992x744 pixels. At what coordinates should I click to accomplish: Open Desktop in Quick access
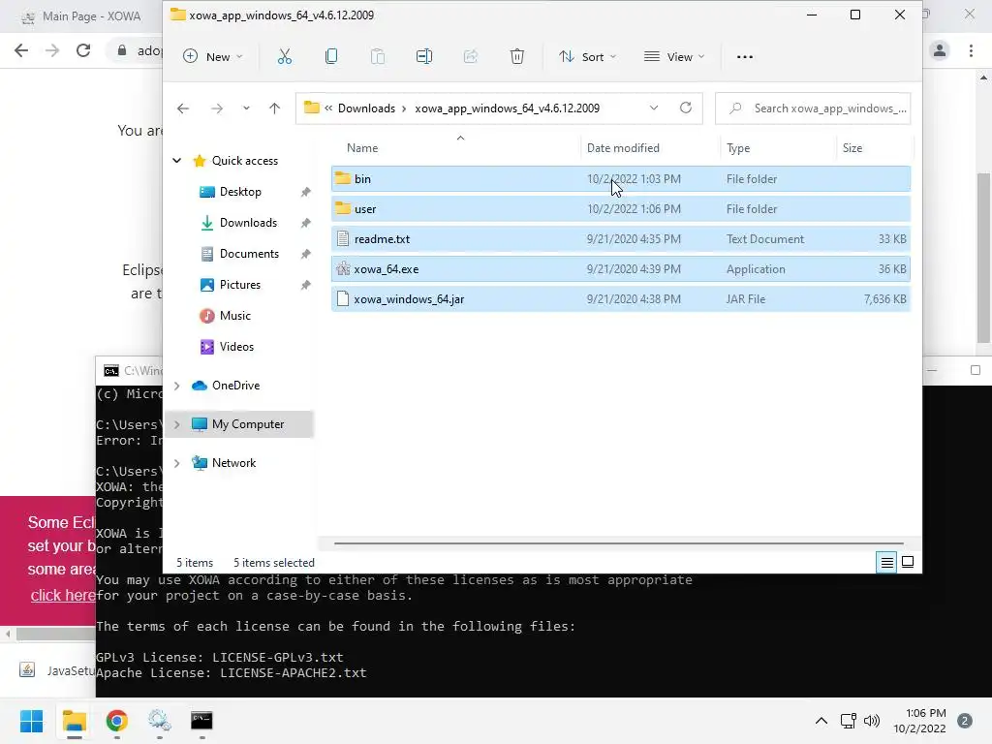tap(240, 192)
